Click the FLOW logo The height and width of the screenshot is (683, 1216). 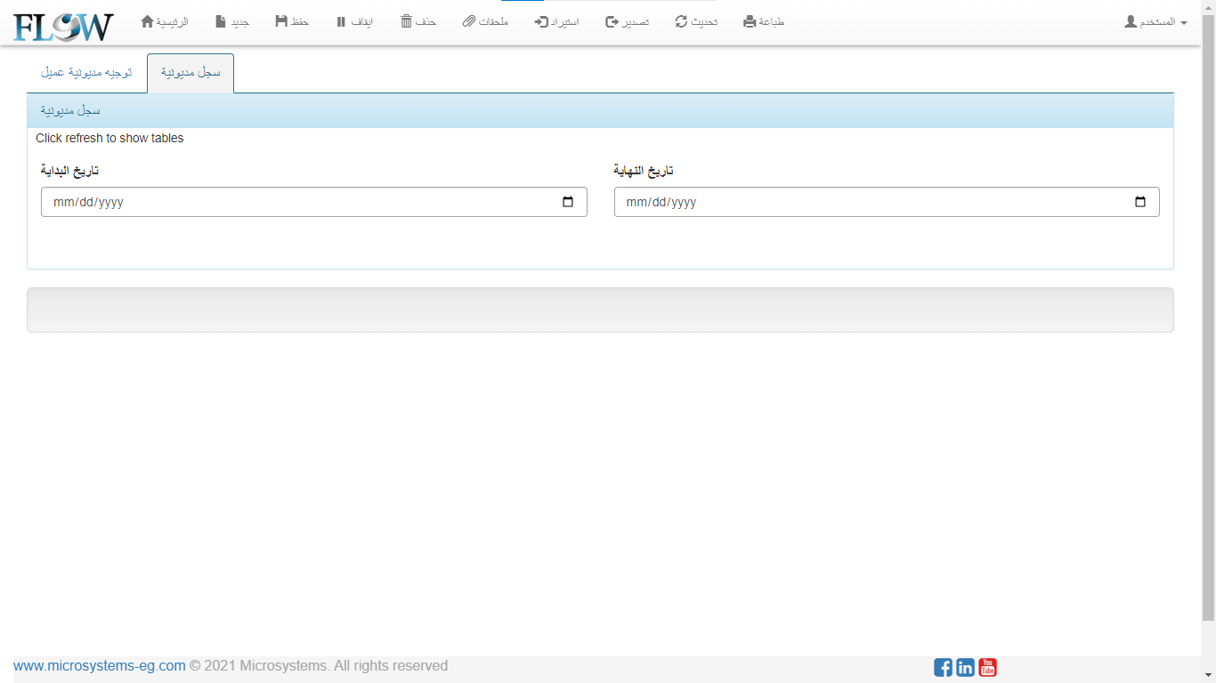[63, 26]
